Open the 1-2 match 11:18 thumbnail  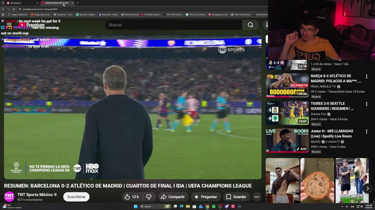[x=287, y=65]
